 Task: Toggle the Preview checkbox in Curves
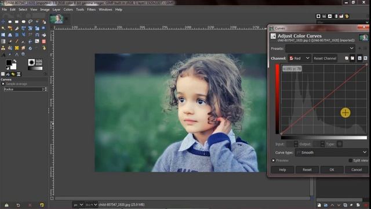click(x=273, y=160)
